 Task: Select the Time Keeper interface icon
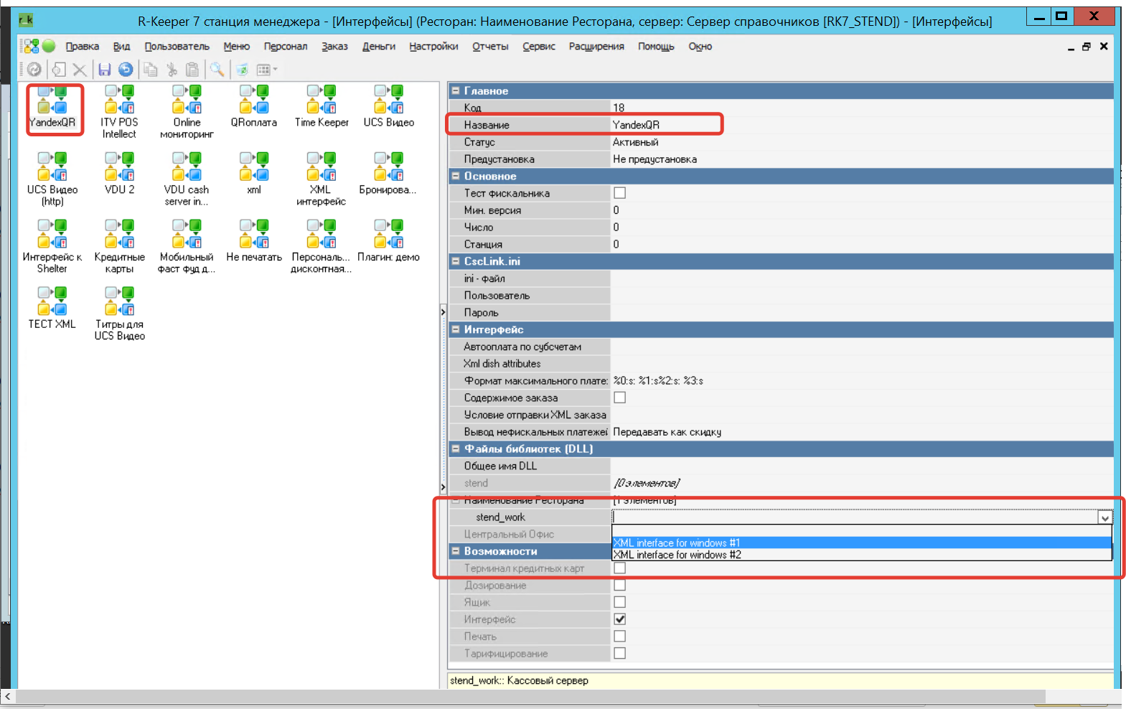(321, 100)
